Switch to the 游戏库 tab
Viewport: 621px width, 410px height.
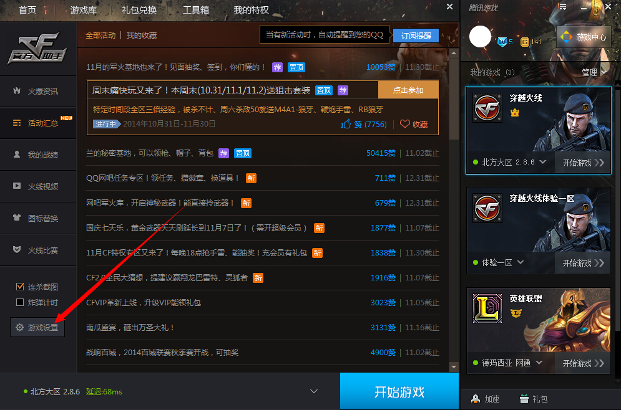(x=83, y=10)
